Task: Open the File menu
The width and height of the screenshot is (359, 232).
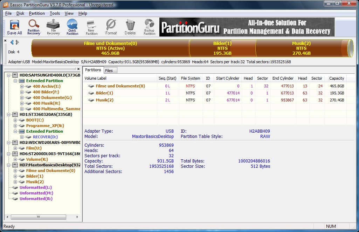Action: pyautogui.click(x=8, y=13)
